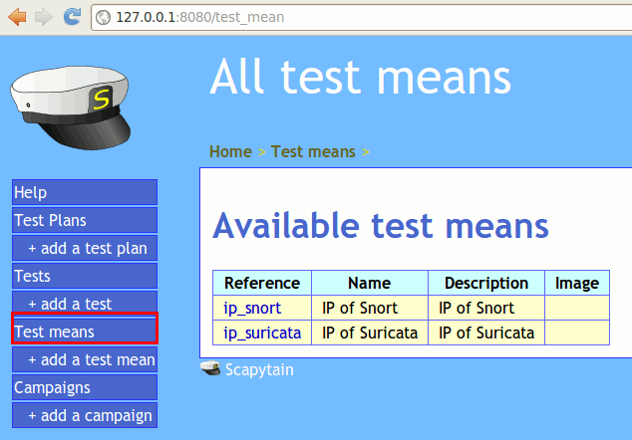Open the ip_snort reference link
Viewport: 632px width, 440px height.
252,308
